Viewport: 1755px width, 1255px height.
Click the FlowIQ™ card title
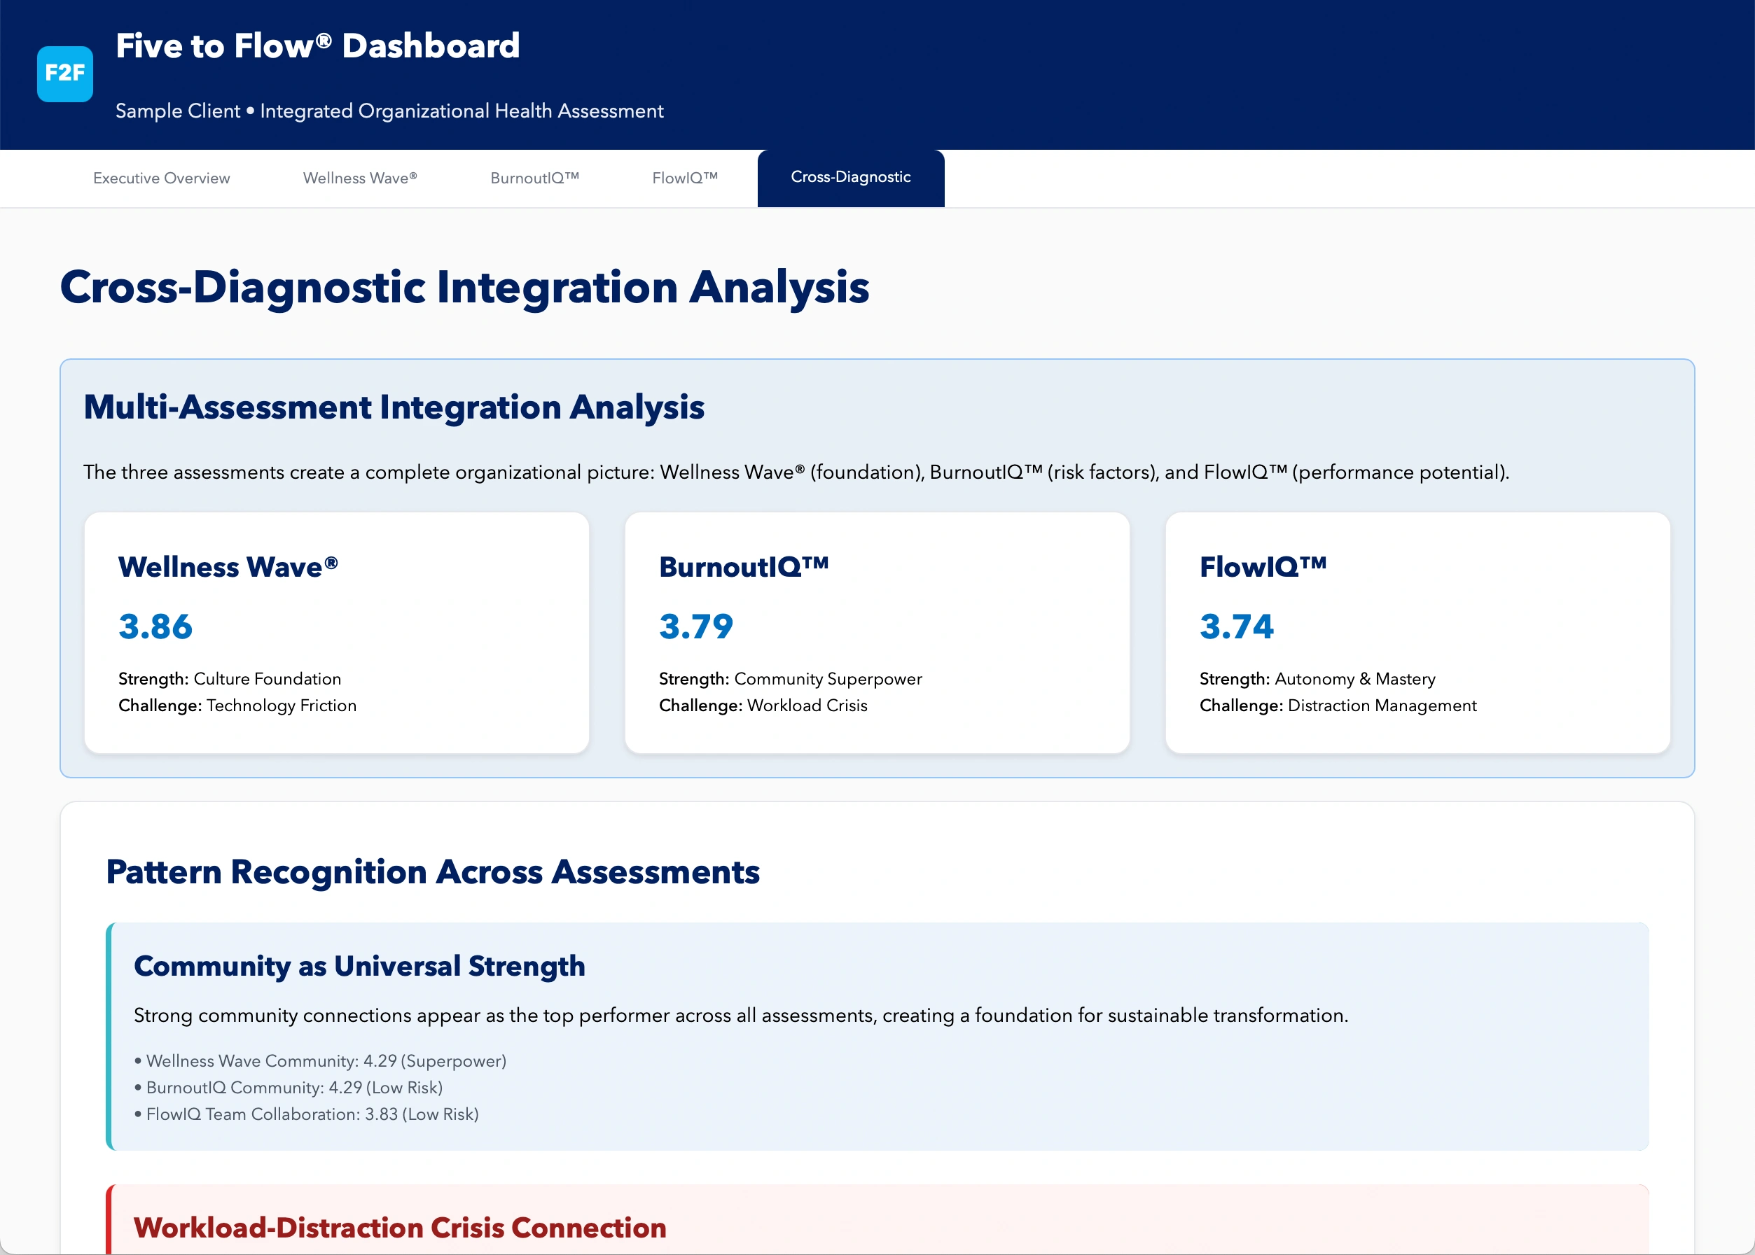click(1263, 566)
